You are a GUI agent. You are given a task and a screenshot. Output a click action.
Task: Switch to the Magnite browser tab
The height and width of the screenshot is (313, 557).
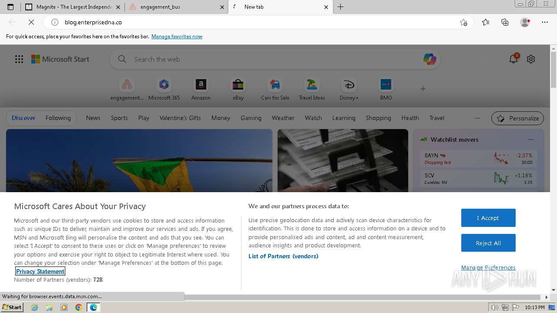[72, 7]
